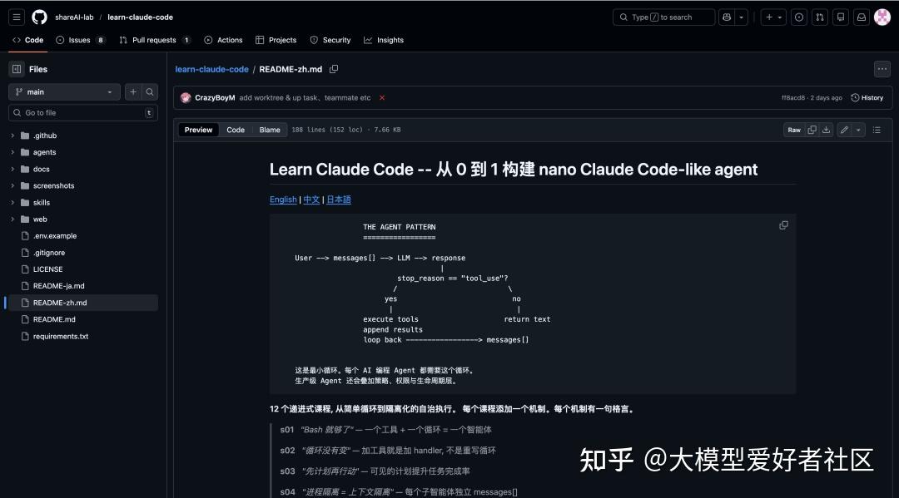Click learn-claude-code repository name in header
The height and width of the screenshot is (498, 899).
click(x=140, y=17)
